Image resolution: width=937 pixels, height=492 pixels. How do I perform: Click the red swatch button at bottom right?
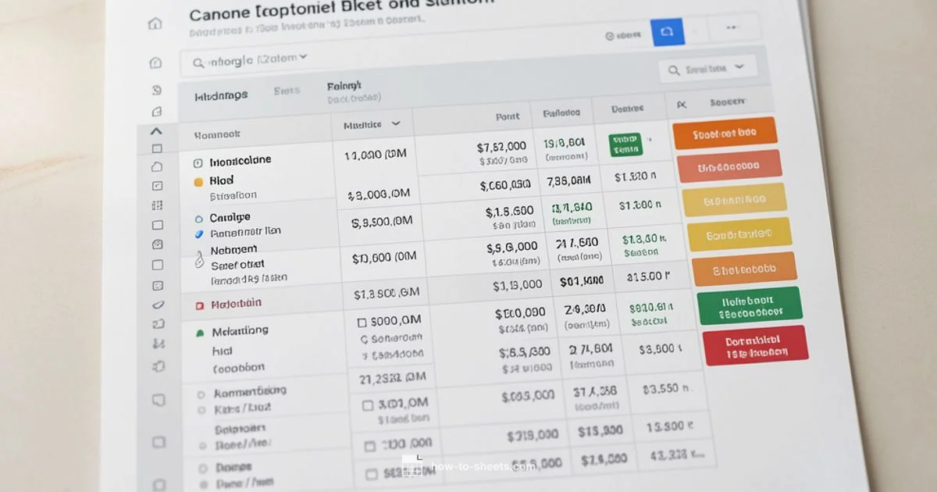coord(754,346)
